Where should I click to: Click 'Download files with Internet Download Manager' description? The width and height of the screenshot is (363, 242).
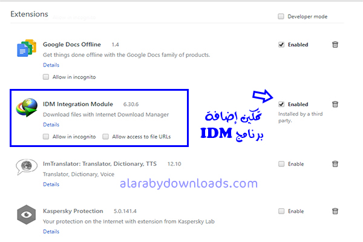pos(106,114)
